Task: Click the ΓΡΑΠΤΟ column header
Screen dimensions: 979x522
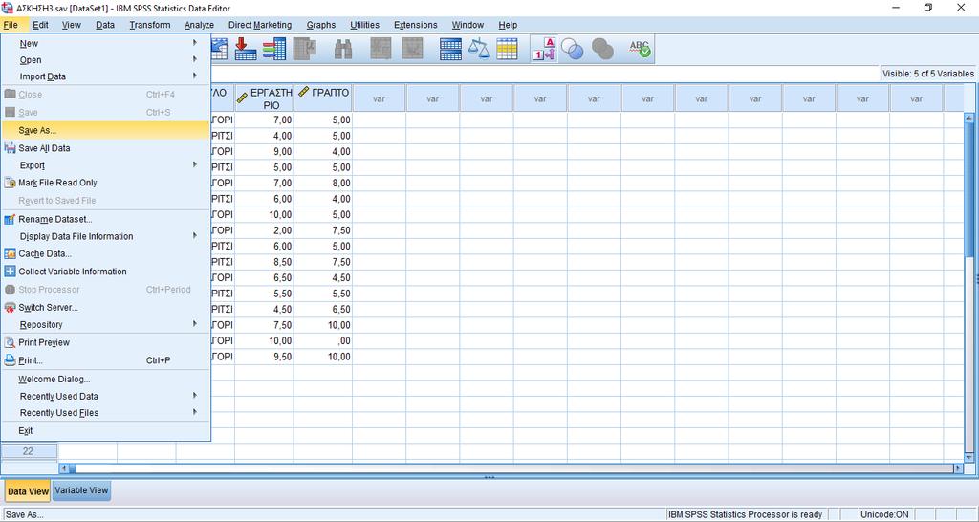Action: 323,98
